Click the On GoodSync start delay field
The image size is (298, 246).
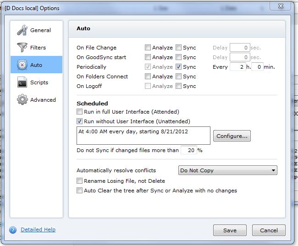pos(240,57)
